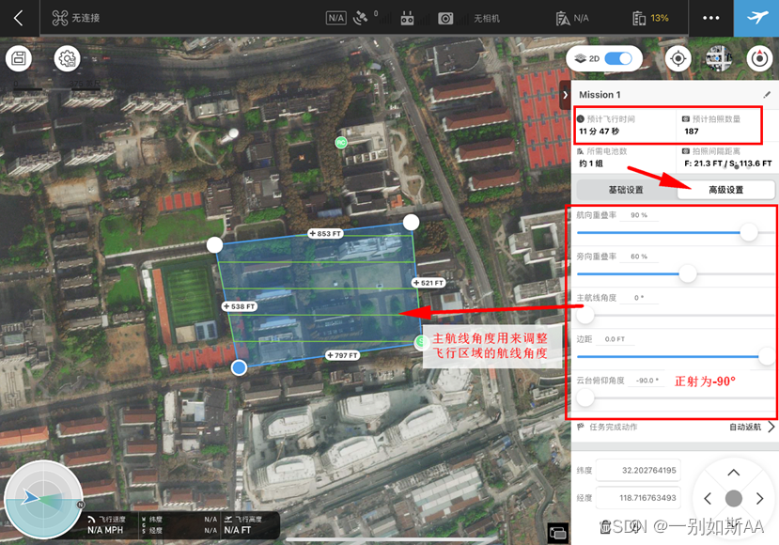779x545 pixels.
Task: Click the blue waypoint on polygon corner
Action: coord(240,367)
